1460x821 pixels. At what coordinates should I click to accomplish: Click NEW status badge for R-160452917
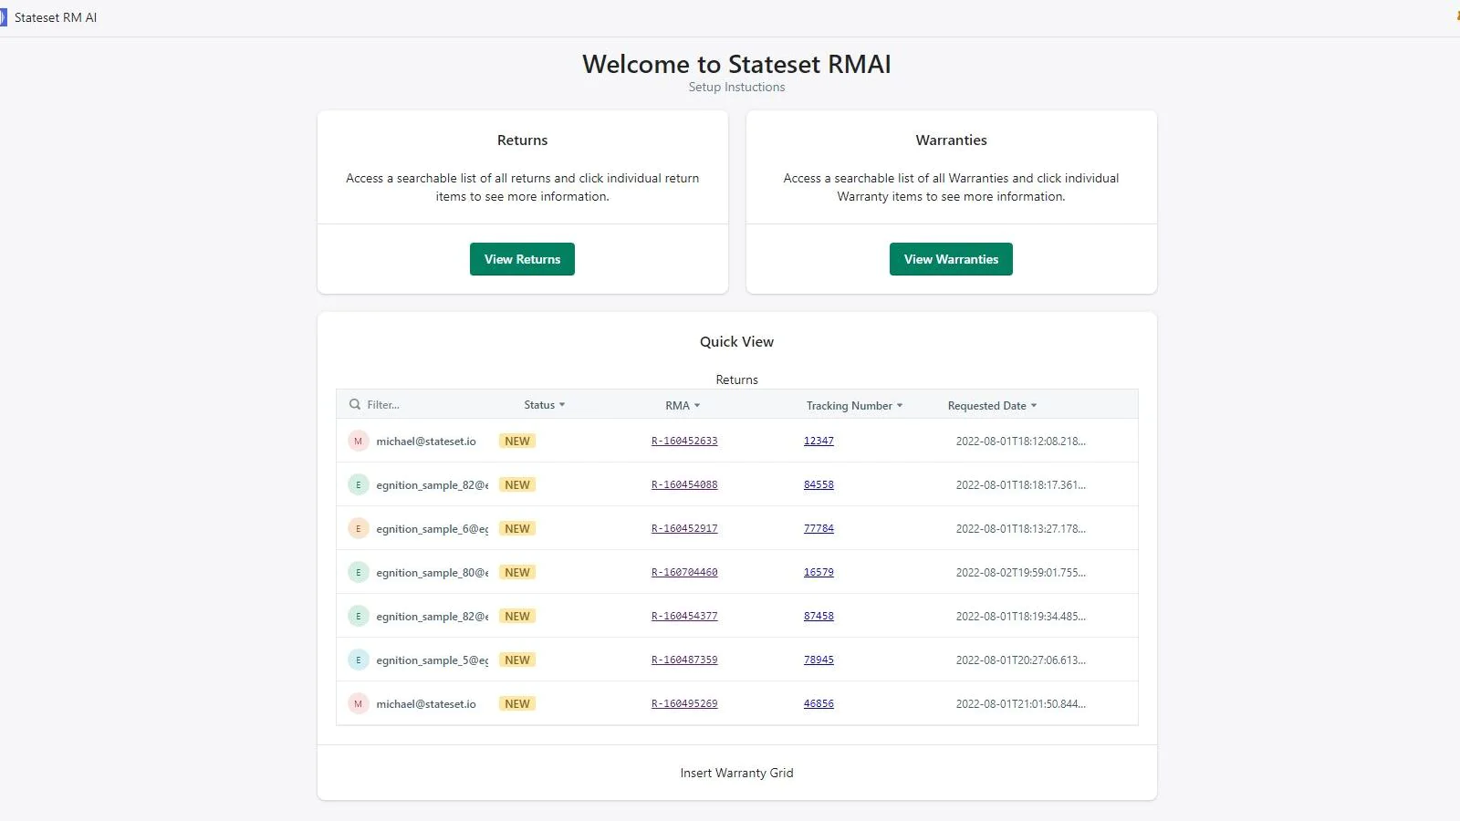(517, 528)
